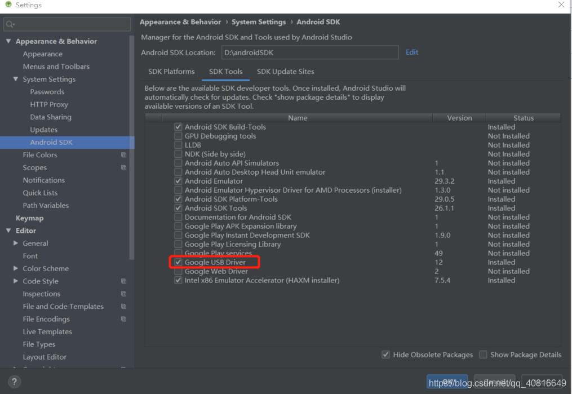This screenshot has width=572, height=394.
Task: Click the Android SDK Location field
Action: coord(310,52)
